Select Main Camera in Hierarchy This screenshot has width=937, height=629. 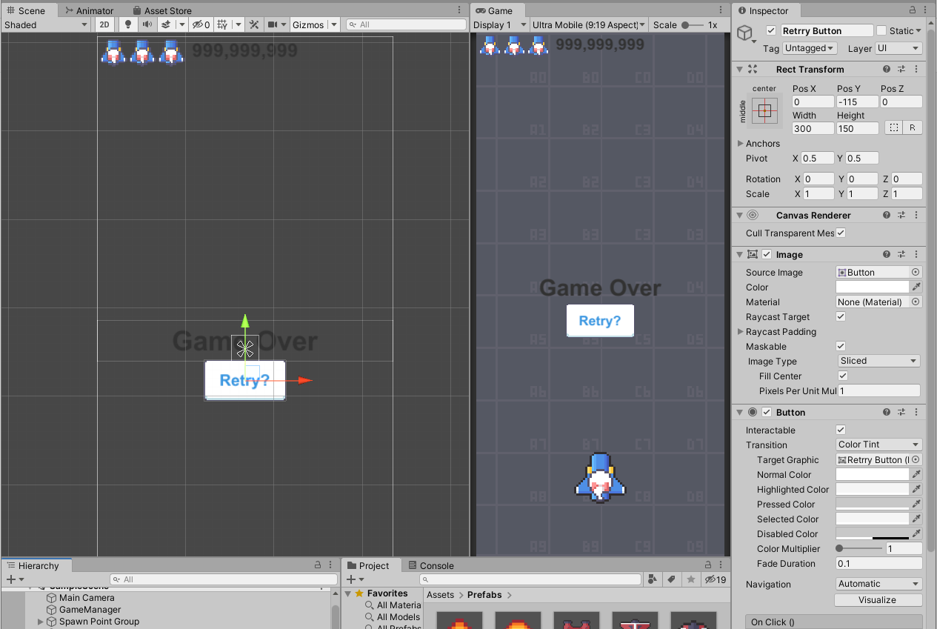pyautogui.click(x=87, y=598)
